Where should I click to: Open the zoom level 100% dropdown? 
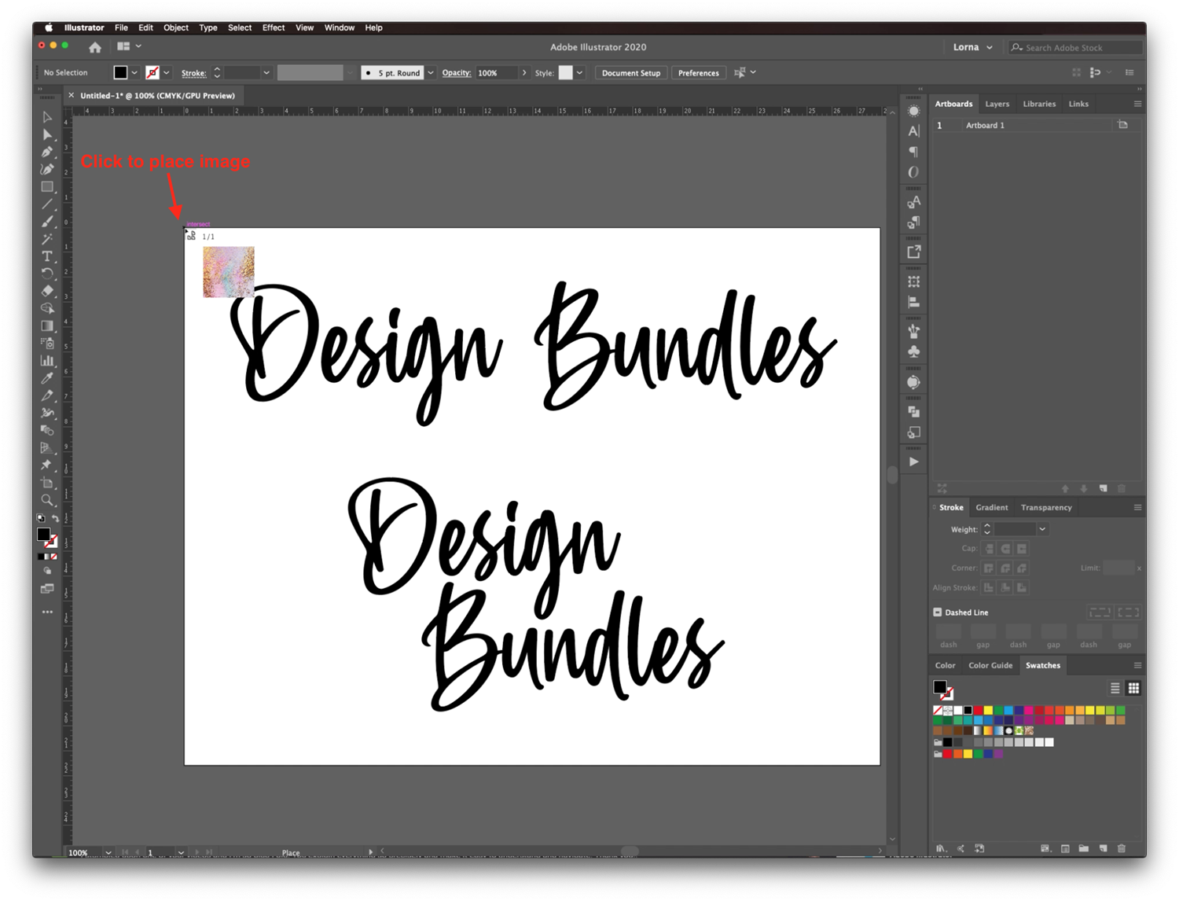(108, 852)
